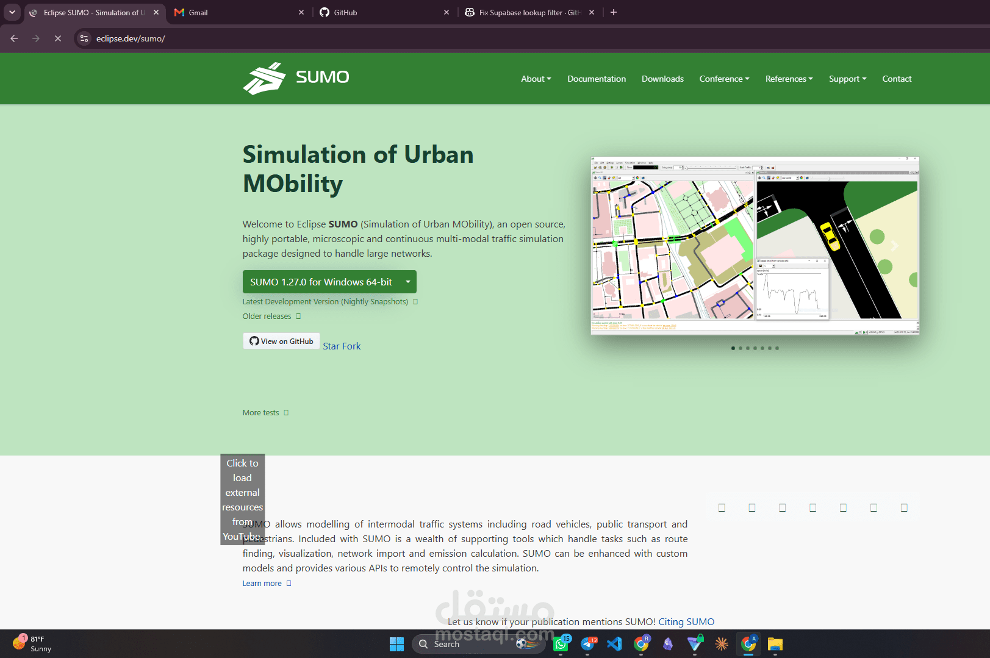990x658 pixels.
Task: Close the Fix Supabase lookup filter tab
Action: click(x=592, y=12)
